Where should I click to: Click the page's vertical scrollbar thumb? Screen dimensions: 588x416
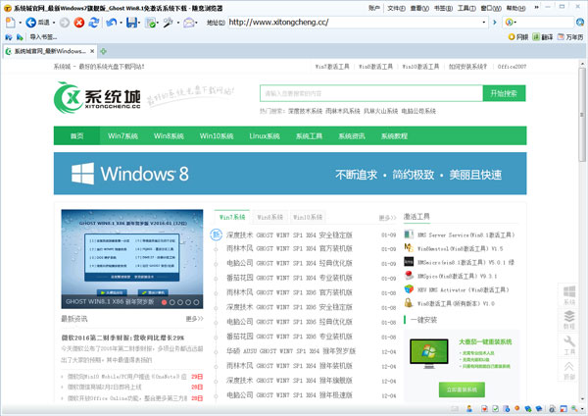pos(582,115)
